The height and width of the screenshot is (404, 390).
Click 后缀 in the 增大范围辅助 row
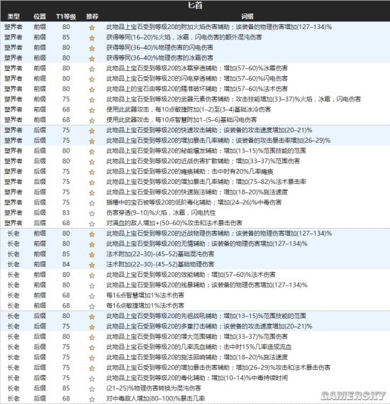tap(40, 337)
